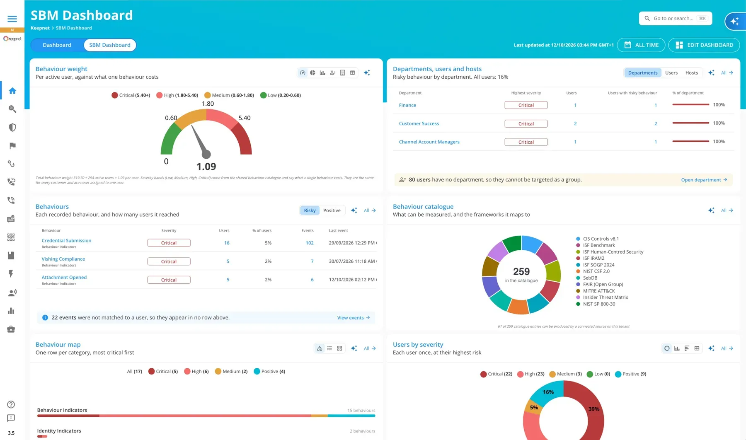Select the Departments tab
746x440 pixels.
point(642,73)
